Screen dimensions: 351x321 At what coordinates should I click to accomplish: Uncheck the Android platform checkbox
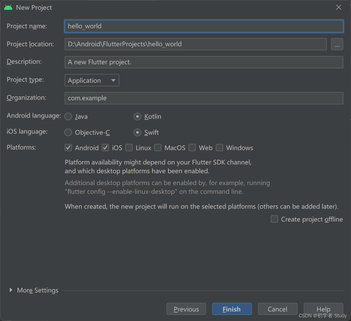[x=68, y=148]
